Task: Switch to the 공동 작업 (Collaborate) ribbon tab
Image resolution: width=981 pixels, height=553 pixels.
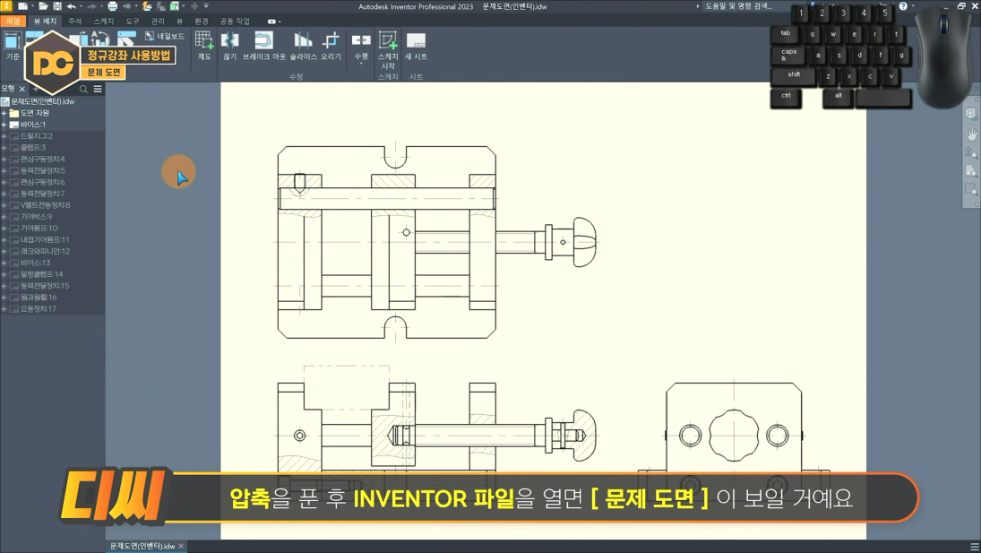Action: point(235,22)
